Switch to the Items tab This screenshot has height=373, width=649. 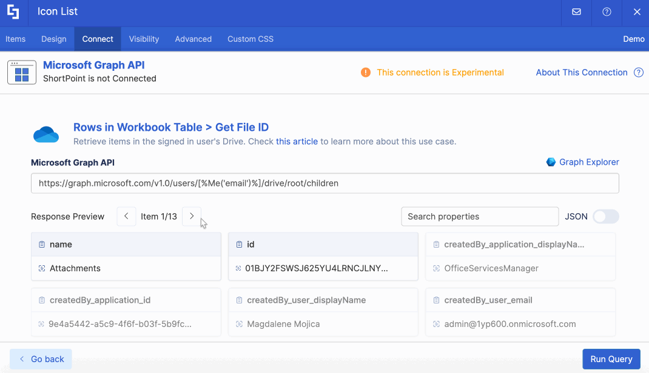(x=15, y=39)
